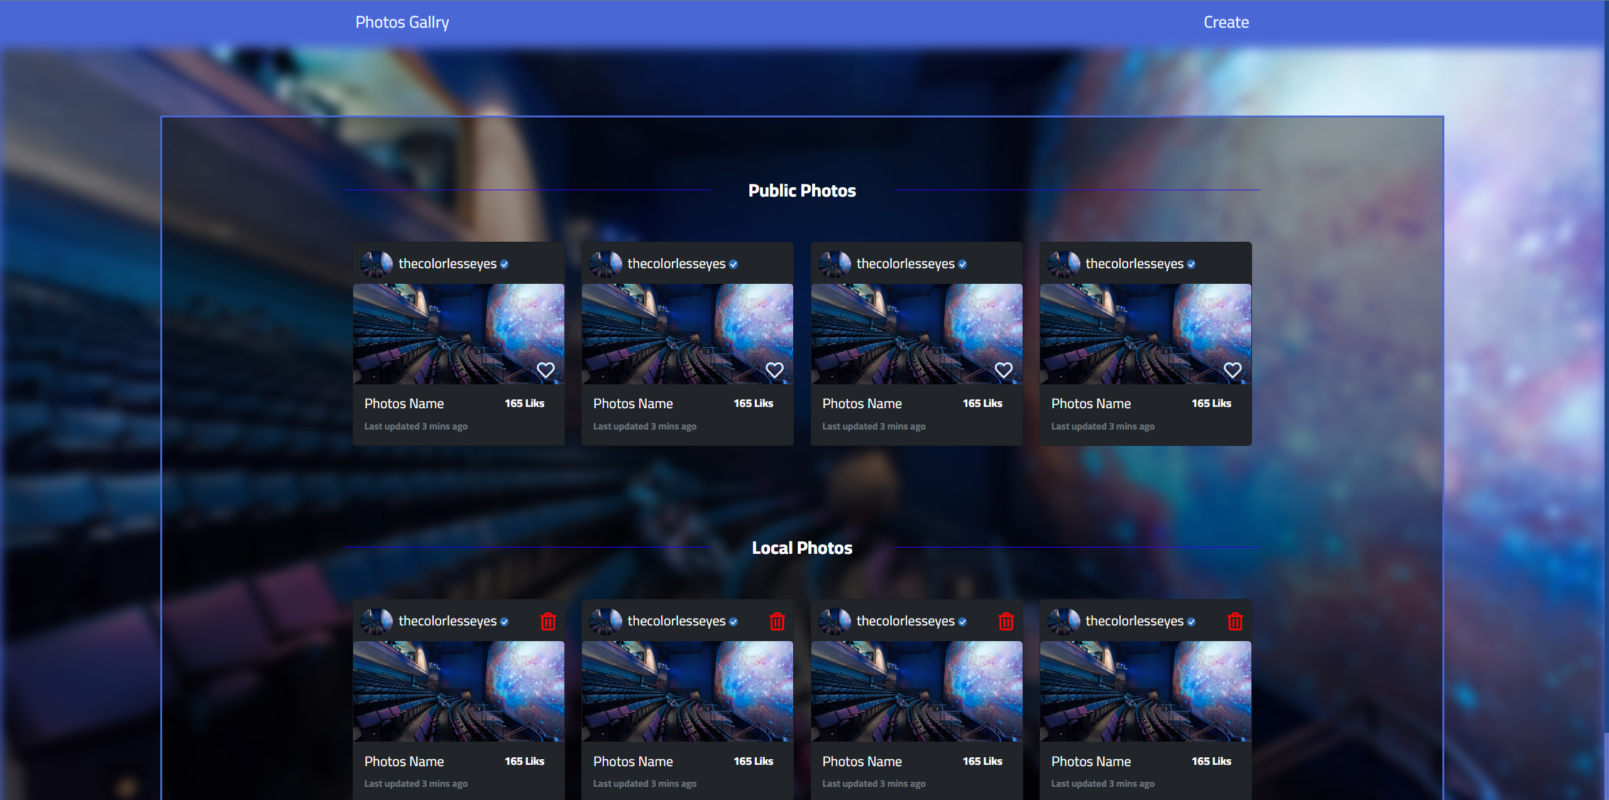Click avatar on first Public Photos card
The image size is (1609, 800).
[376, 264]
